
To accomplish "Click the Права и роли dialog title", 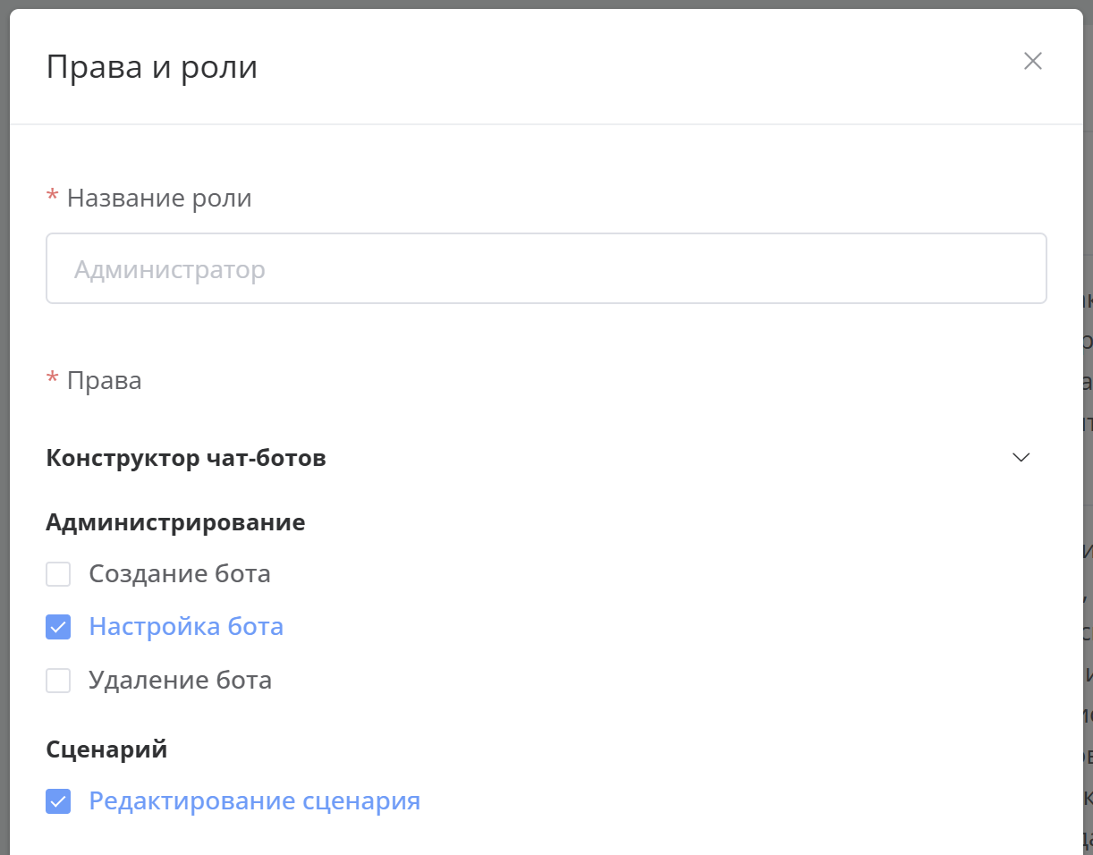I will pyautogui.click(x=152, y=67).
